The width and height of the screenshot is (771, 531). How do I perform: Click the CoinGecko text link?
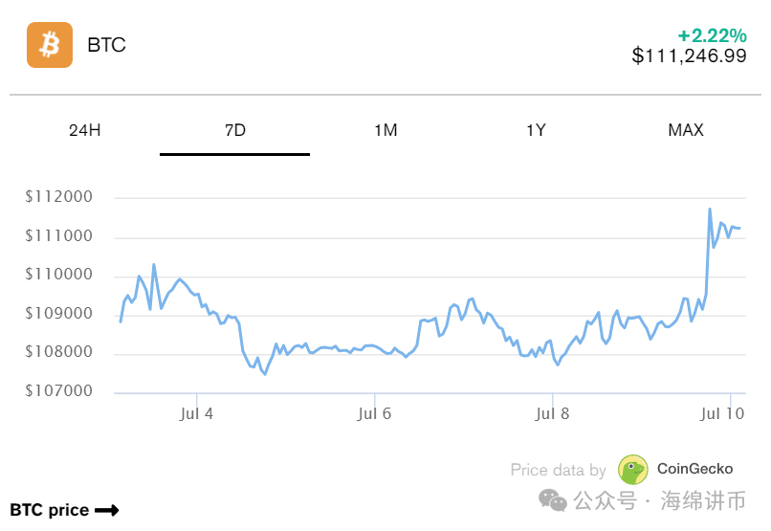(x=694, y=469)
